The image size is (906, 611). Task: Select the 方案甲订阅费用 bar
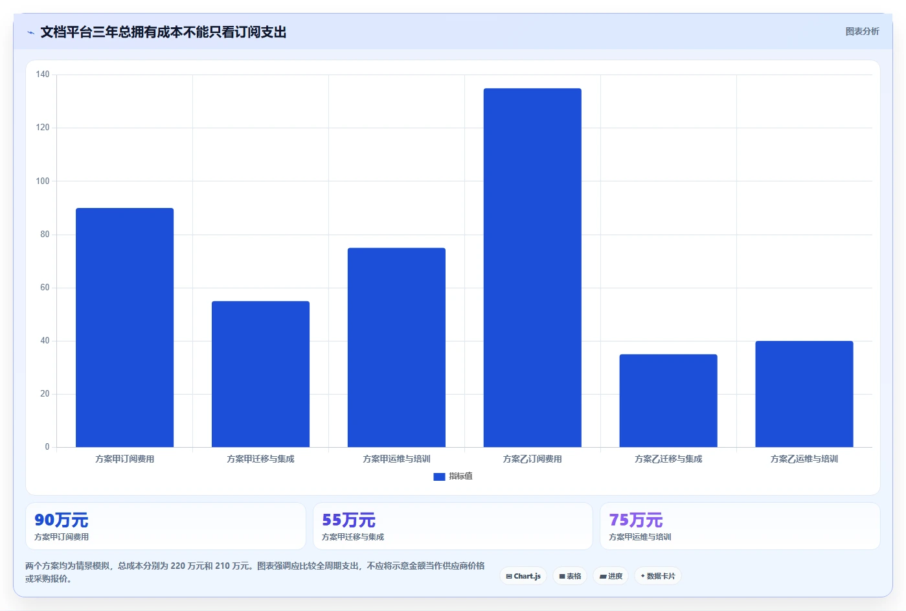point(124,327)
